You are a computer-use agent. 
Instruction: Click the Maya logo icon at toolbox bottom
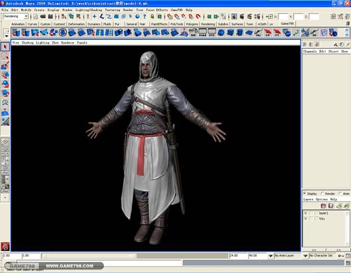point(5,246)
